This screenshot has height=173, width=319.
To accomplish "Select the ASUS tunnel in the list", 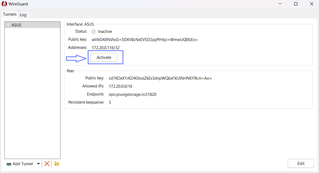I will coord(16,25).
